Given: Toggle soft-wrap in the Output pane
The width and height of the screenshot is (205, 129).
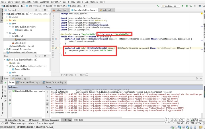Looking at the screenshot, I should [47, 100].
